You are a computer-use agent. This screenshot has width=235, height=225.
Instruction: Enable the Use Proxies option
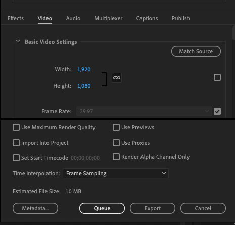click(x=116, y=143)
